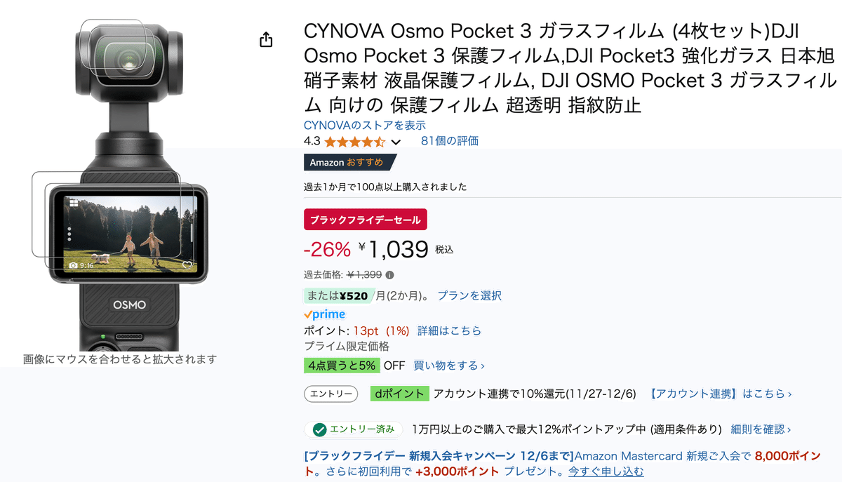Click the Osmo Pocket 3 product image
Viewport: 842px width, 482px height.
[x=120, y=182]
